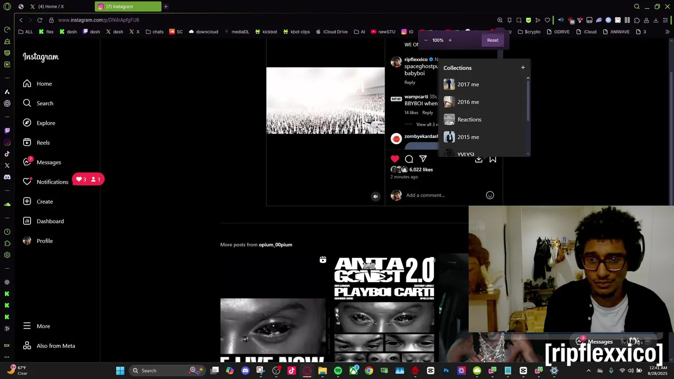The image size is (674, 379).
Task: Select the 2016 me collection
Action: [484, 102]
